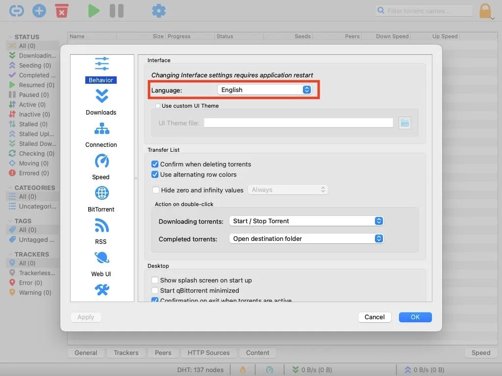Click the green resume play icon
Screen dimensions: 502x376
click(94, 11)
